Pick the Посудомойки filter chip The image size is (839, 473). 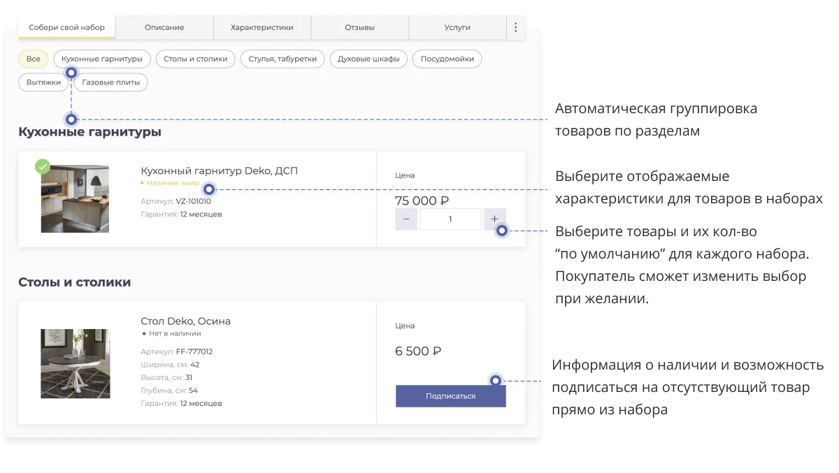coord(447,59)
